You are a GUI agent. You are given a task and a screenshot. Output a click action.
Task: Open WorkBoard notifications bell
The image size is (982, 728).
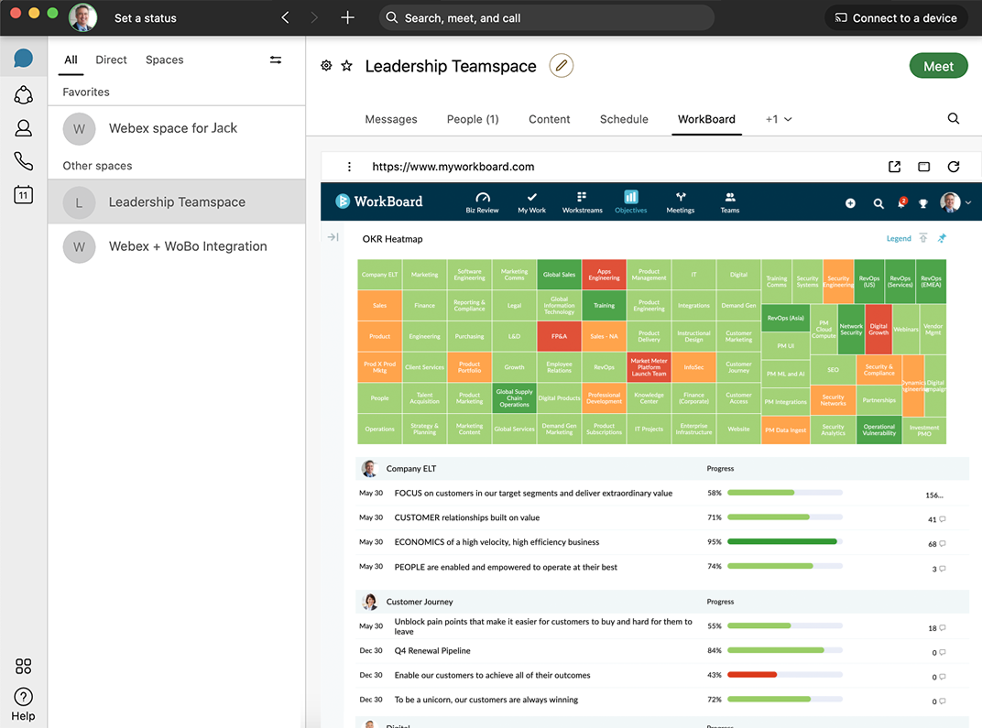click(901, 202)
